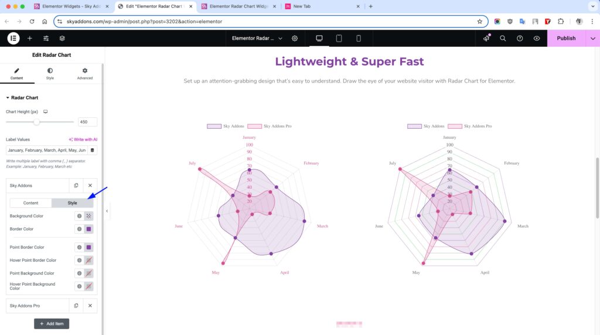600x335 pixels.
Task: Select the Style panel tab
Action: point(50,74)
